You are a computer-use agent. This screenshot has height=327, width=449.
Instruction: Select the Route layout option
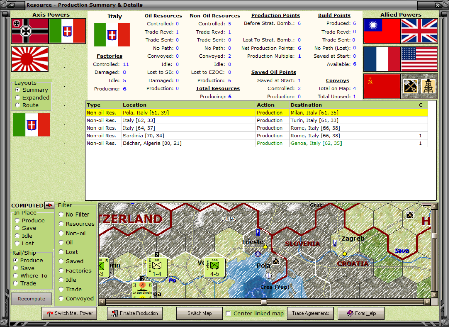click(x=18, y=105)
